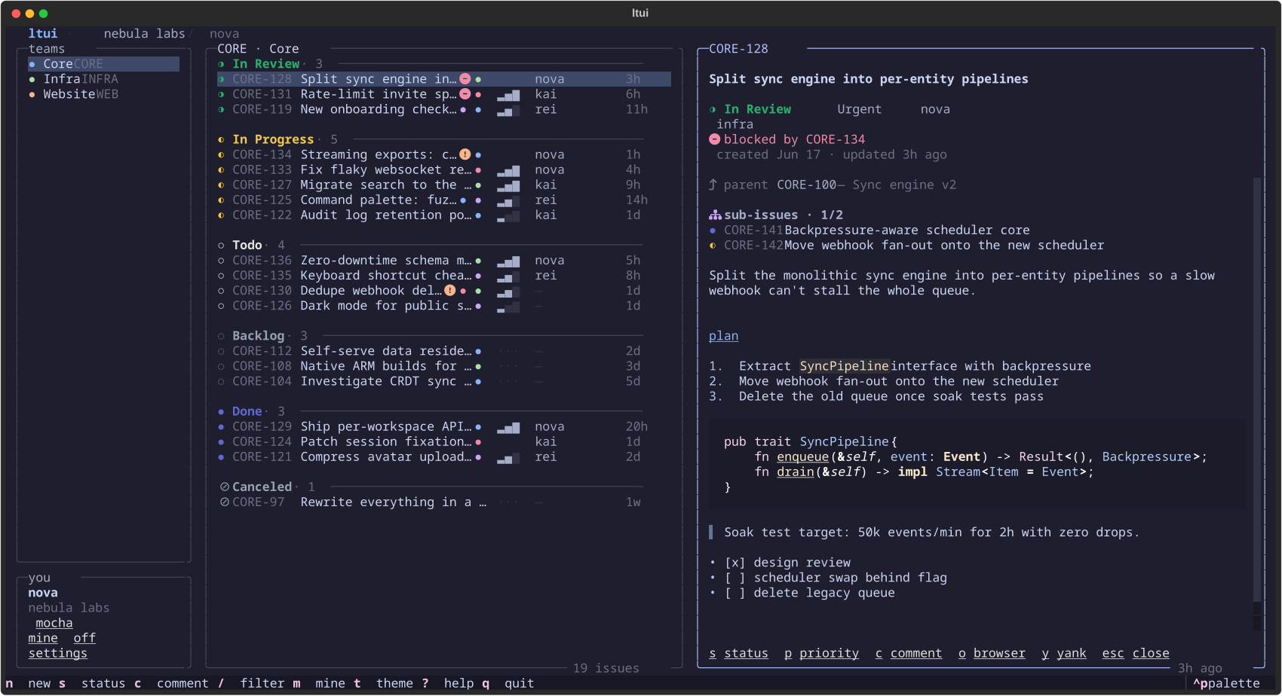Click the priority bars icon for CORE-136
Viewport: 1282px width, 696px height.
coord(508,261)
